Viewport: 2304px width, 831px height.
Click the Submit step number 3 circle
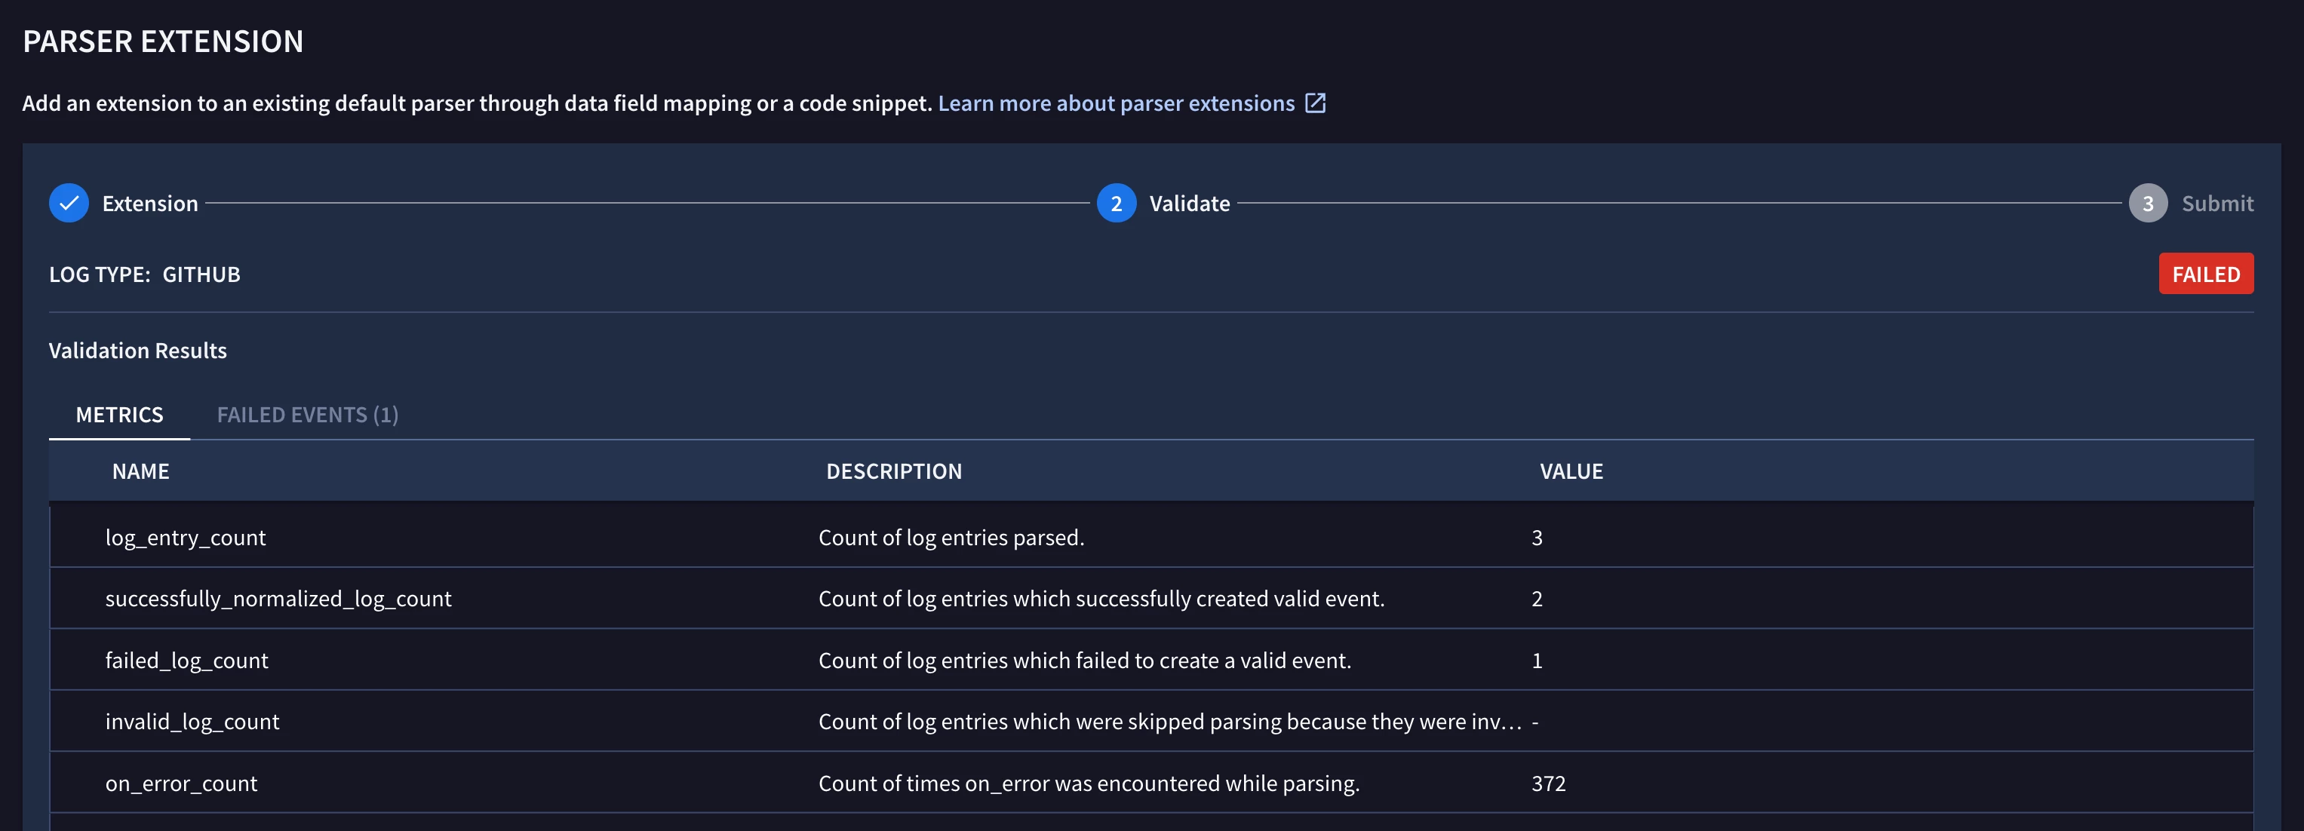pyautogui.click(x=2146, y=203)
